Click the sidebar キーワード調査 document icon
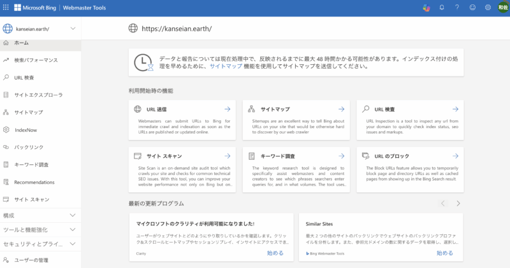 [x=6, y=164]
